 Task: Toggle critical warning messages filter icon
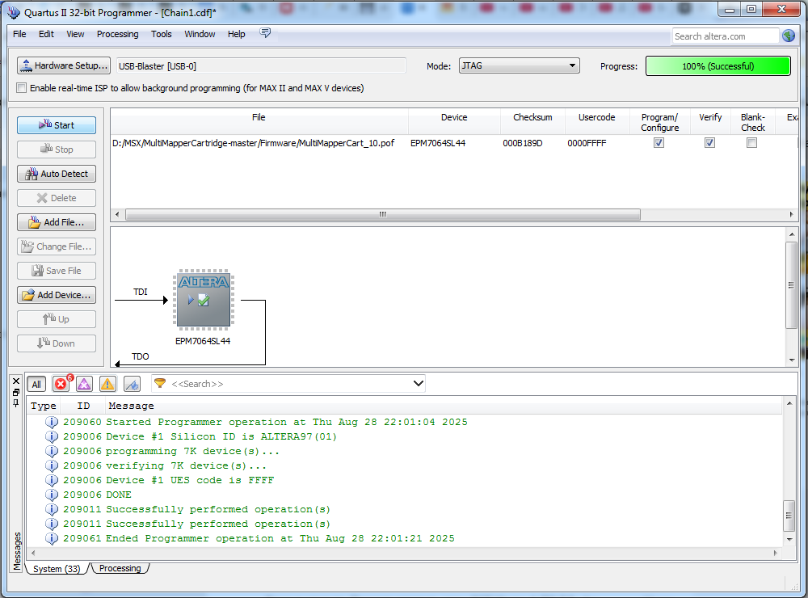coord(84,384)
